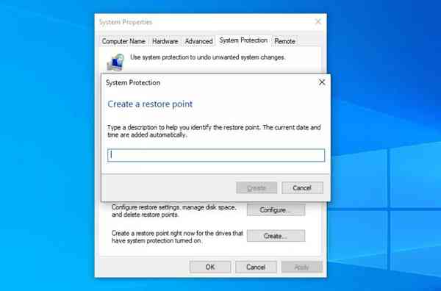
Task: Select the Advanced tab
Action: coord(198,41)
